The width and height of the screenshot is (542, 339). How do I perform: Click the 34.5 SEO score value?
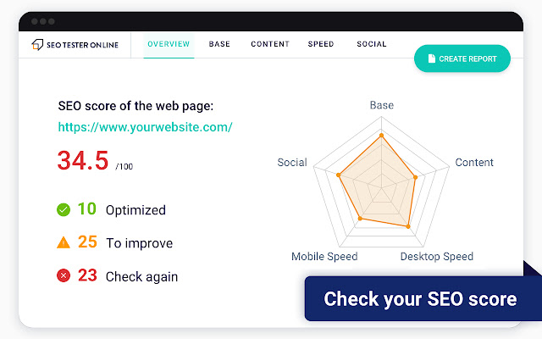click(x=83, y=160)
